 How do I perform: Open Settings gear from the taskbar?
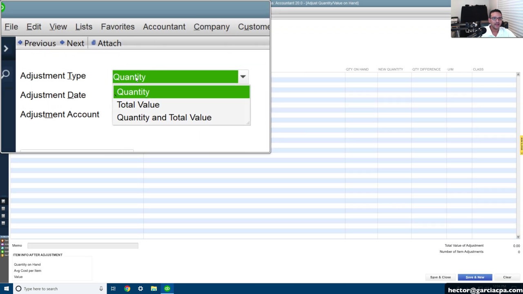coord(141,289)
